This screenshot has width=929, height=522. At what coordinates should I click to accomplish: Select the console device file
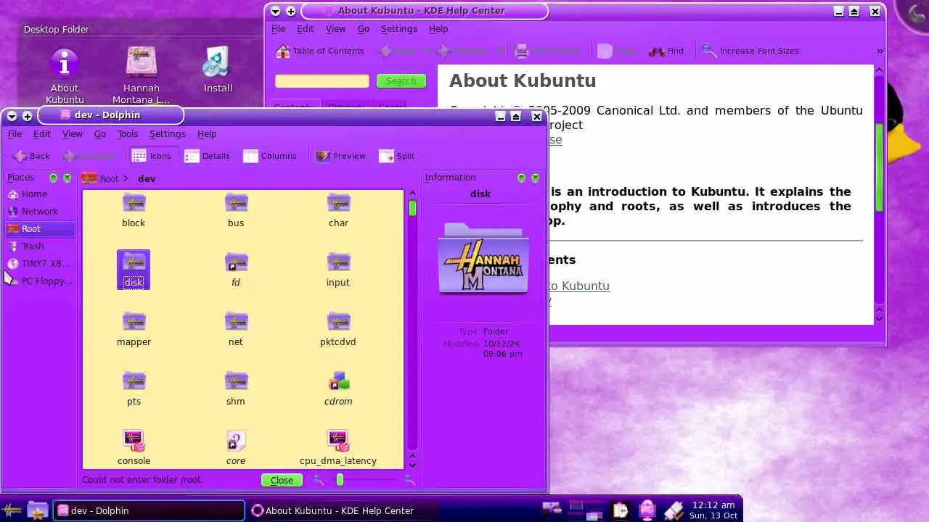coord(134,448)
